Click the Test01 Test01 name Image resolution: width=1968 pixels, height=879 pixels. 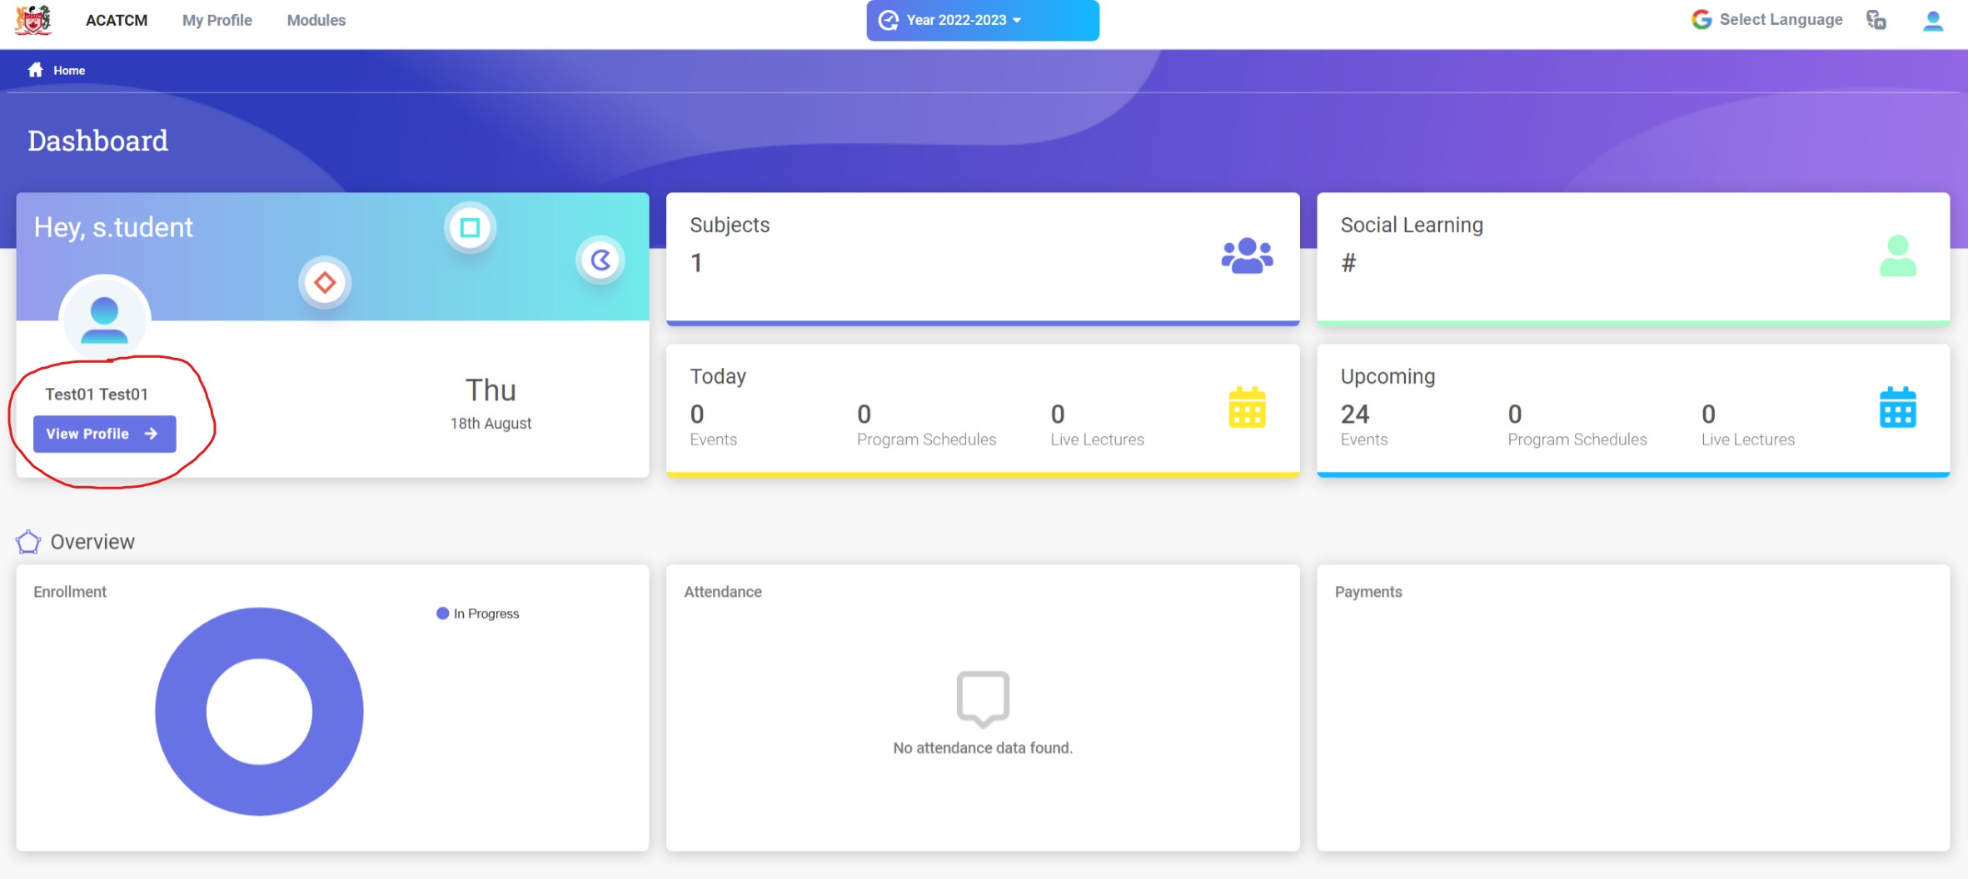(x=97, y=394)
